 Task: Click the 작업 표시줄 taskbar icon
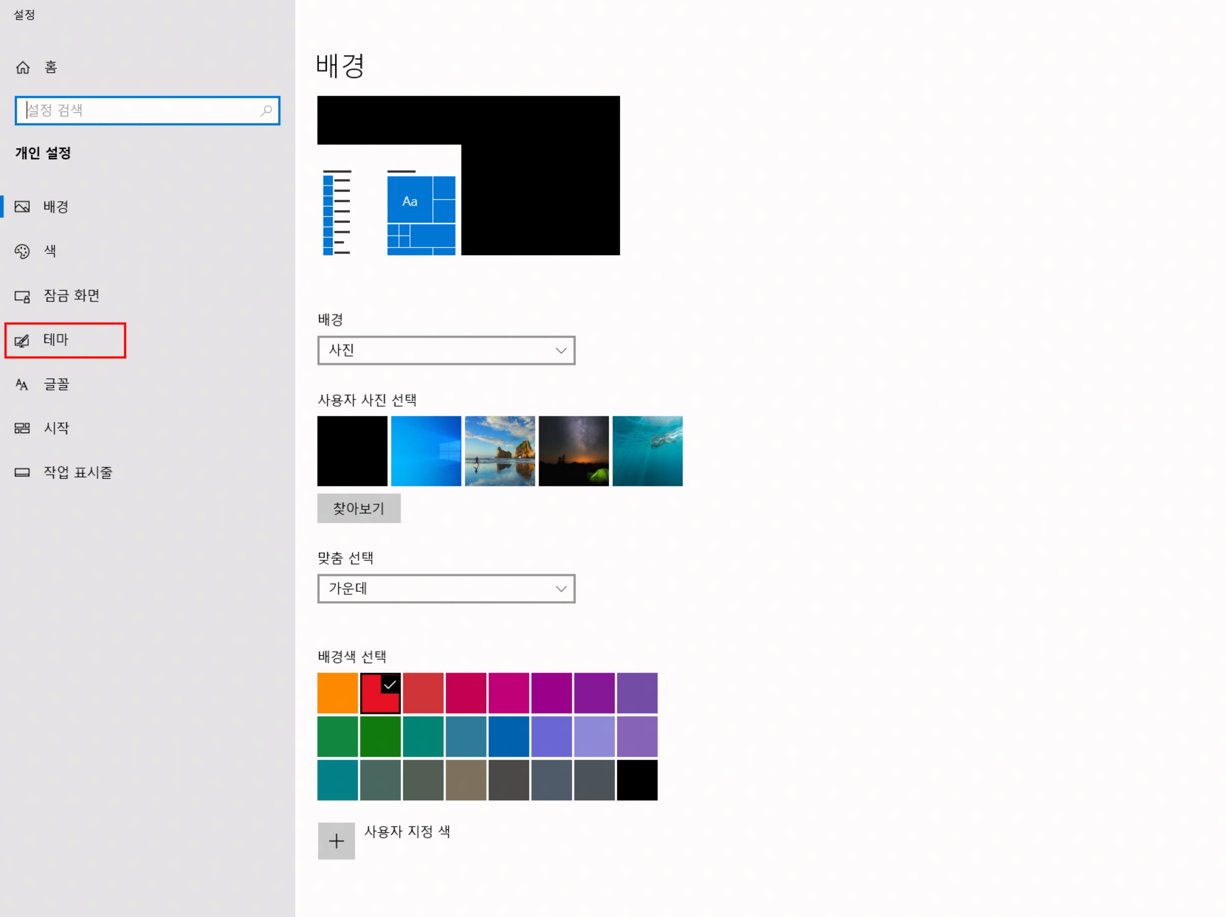(22, 472)
